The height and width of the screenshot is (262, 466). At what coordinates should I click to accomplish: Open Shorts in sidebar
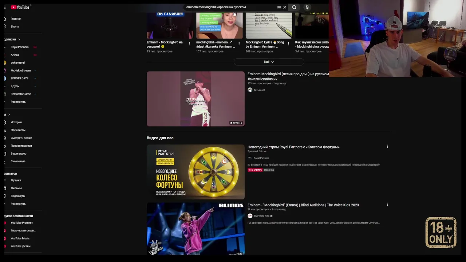15,27
